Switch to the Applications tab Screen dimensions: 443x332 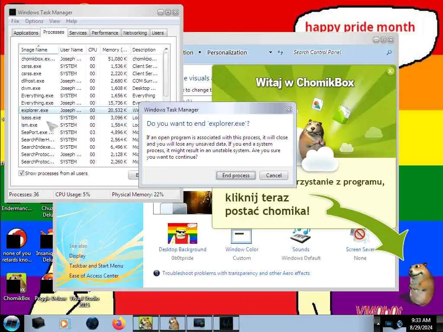26,33
